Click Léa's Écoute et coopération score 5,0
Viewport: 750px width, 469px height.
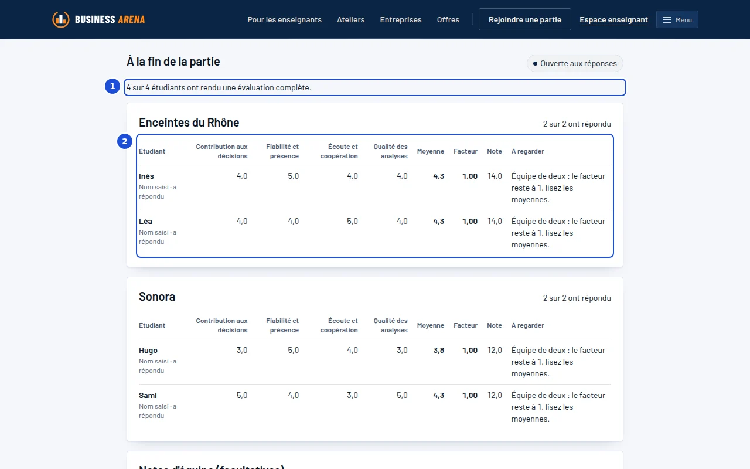tap(352, 221)
